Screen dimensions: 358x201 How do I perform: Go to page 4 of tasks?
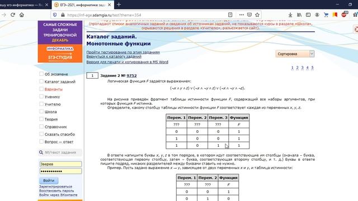(x=307, y=68)
